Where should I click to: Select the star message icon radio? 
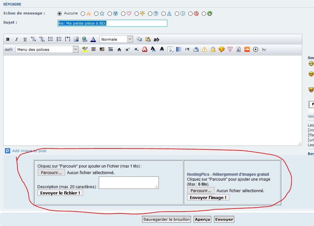96,14
